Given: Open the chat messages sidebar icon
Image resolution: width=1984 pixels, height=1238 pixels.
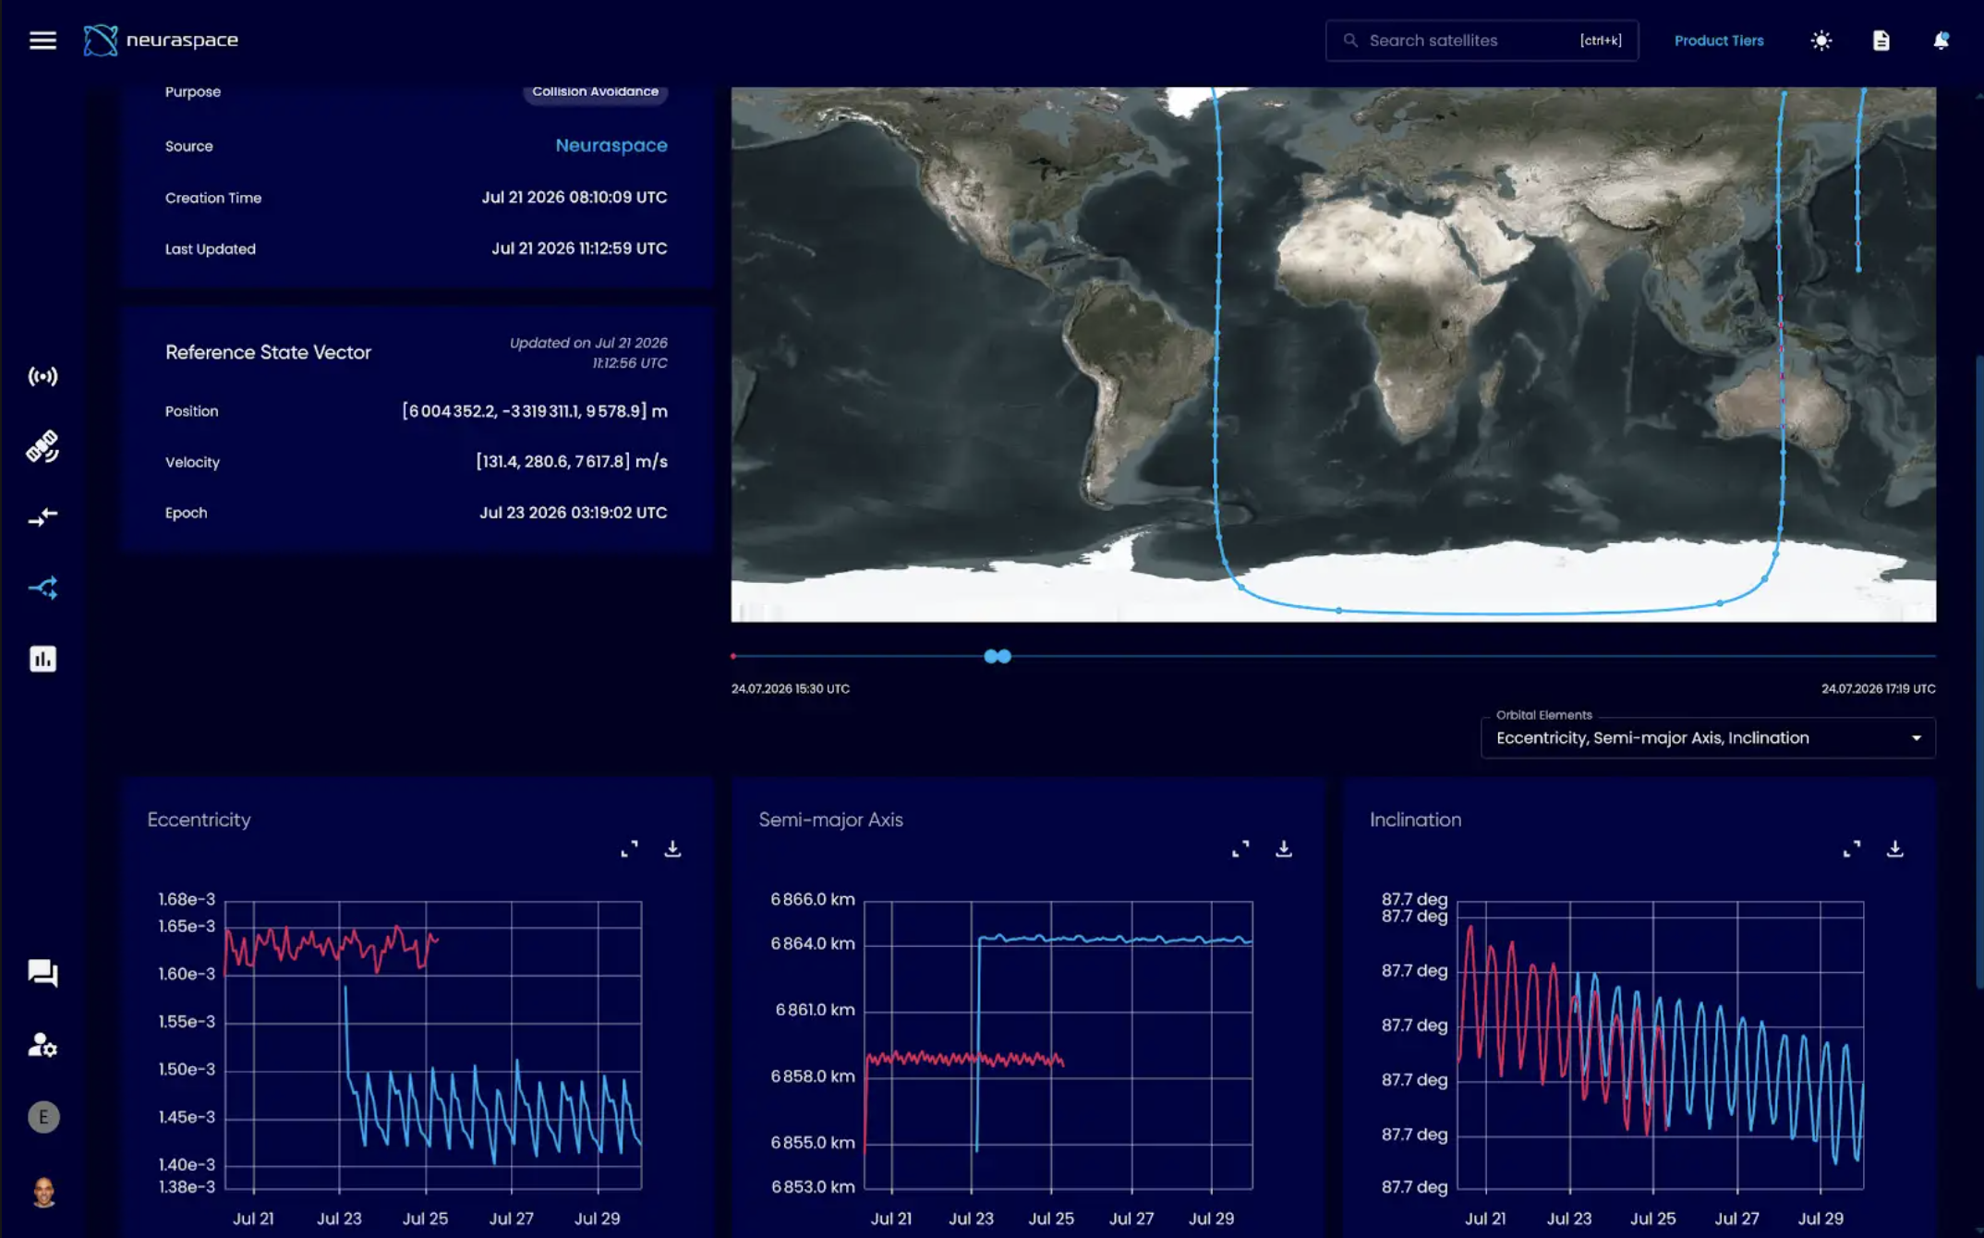Looking at the screenshot, I should [42, 973].
